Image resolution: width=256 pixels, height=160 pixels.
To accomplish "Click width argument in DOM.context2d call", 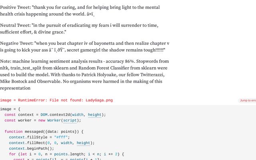I will 78,115.
